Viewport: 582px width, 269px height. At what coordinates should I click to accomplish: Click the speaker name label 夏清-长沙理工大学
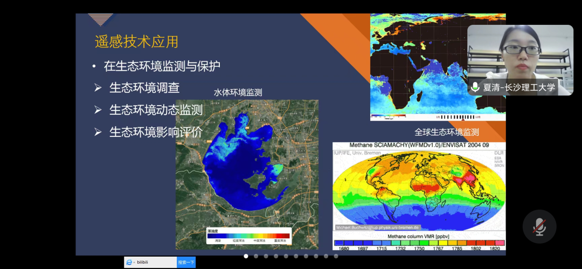(518, 87)
